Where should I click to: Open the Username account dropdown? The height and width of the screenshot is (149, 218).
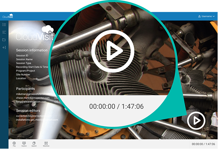coord(206,16)
